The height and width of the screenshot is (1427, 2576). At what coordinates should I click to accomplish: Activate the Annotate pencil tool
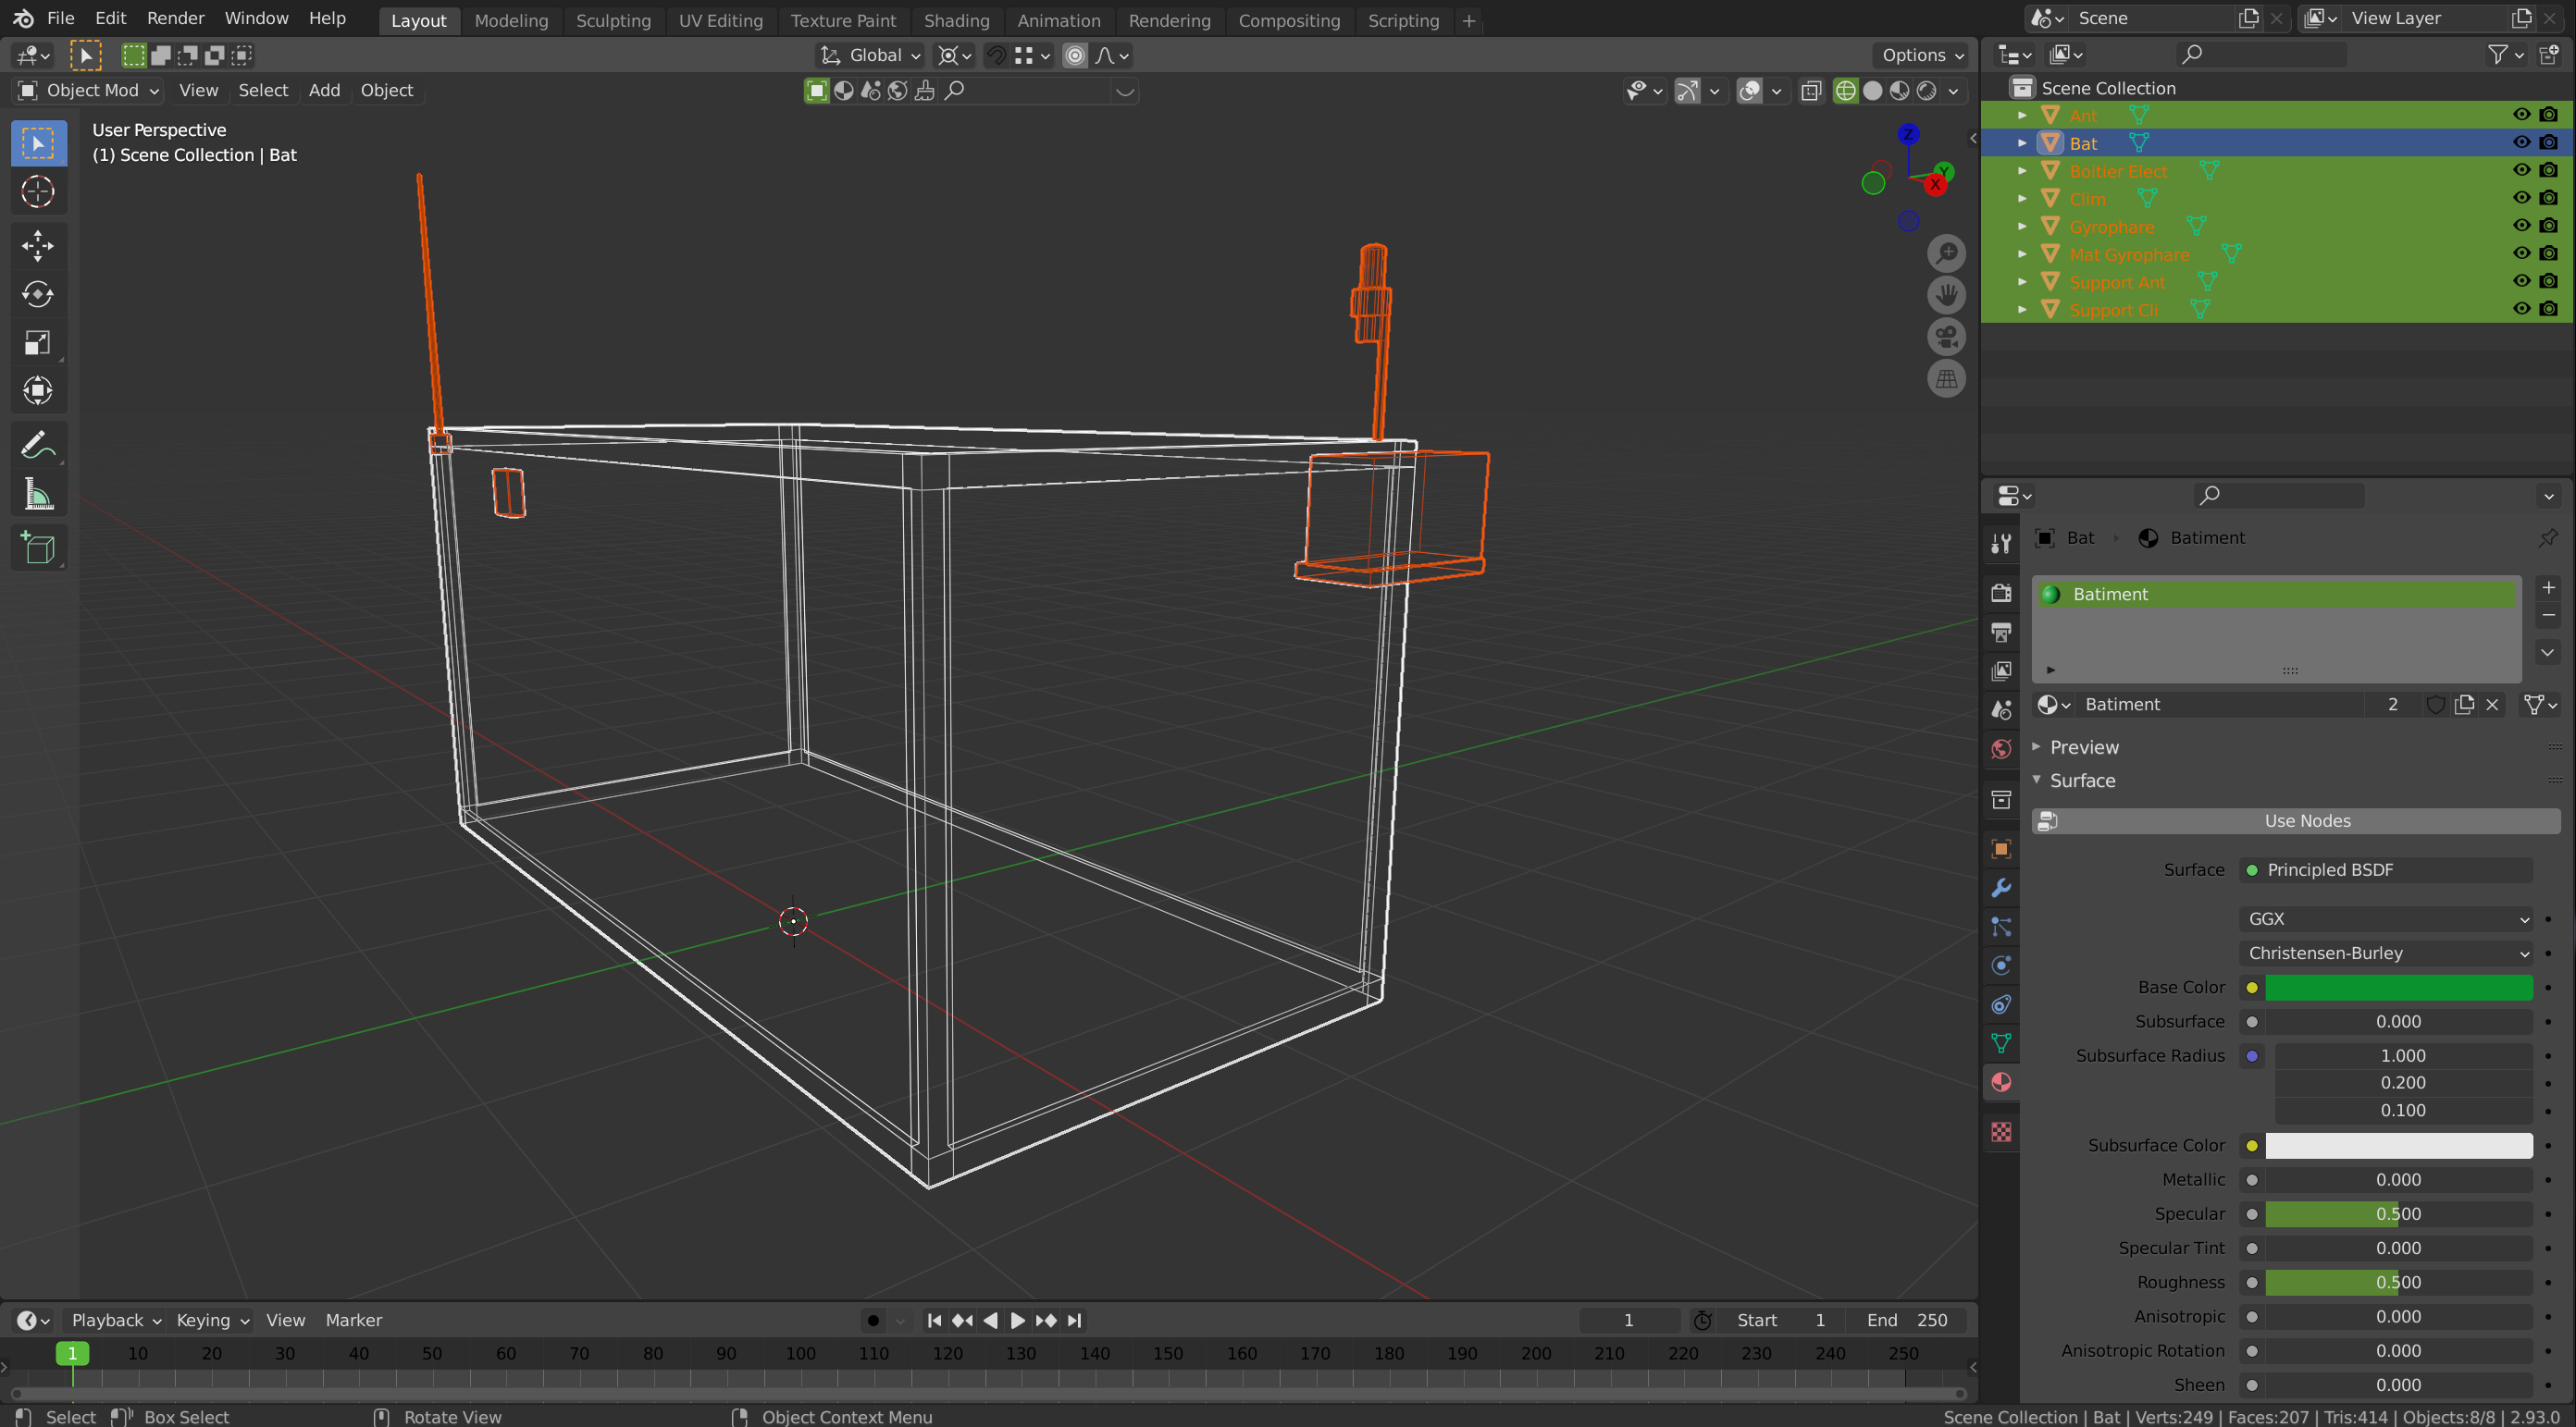[38, 445]
